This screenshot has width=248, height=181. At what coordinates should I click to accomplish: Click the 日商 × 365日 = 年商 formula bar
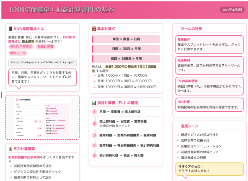click(x=126, y=59)
